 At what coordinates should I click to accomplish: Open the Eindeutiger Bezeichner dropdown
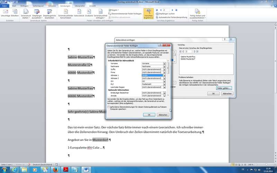tap(164, 93)
